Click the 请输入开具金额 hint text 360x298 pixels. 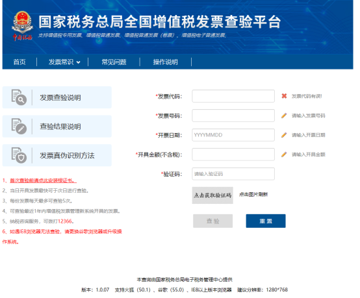[x=309, y=155]
